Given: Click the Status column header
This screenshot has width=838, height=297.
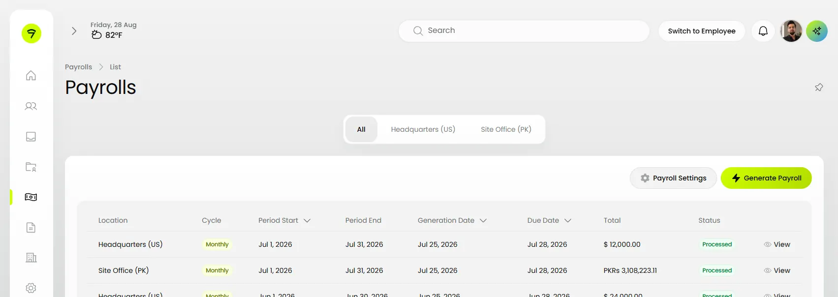Looking at the screenshot, I should pyautogui.click(x=709, y=220).
